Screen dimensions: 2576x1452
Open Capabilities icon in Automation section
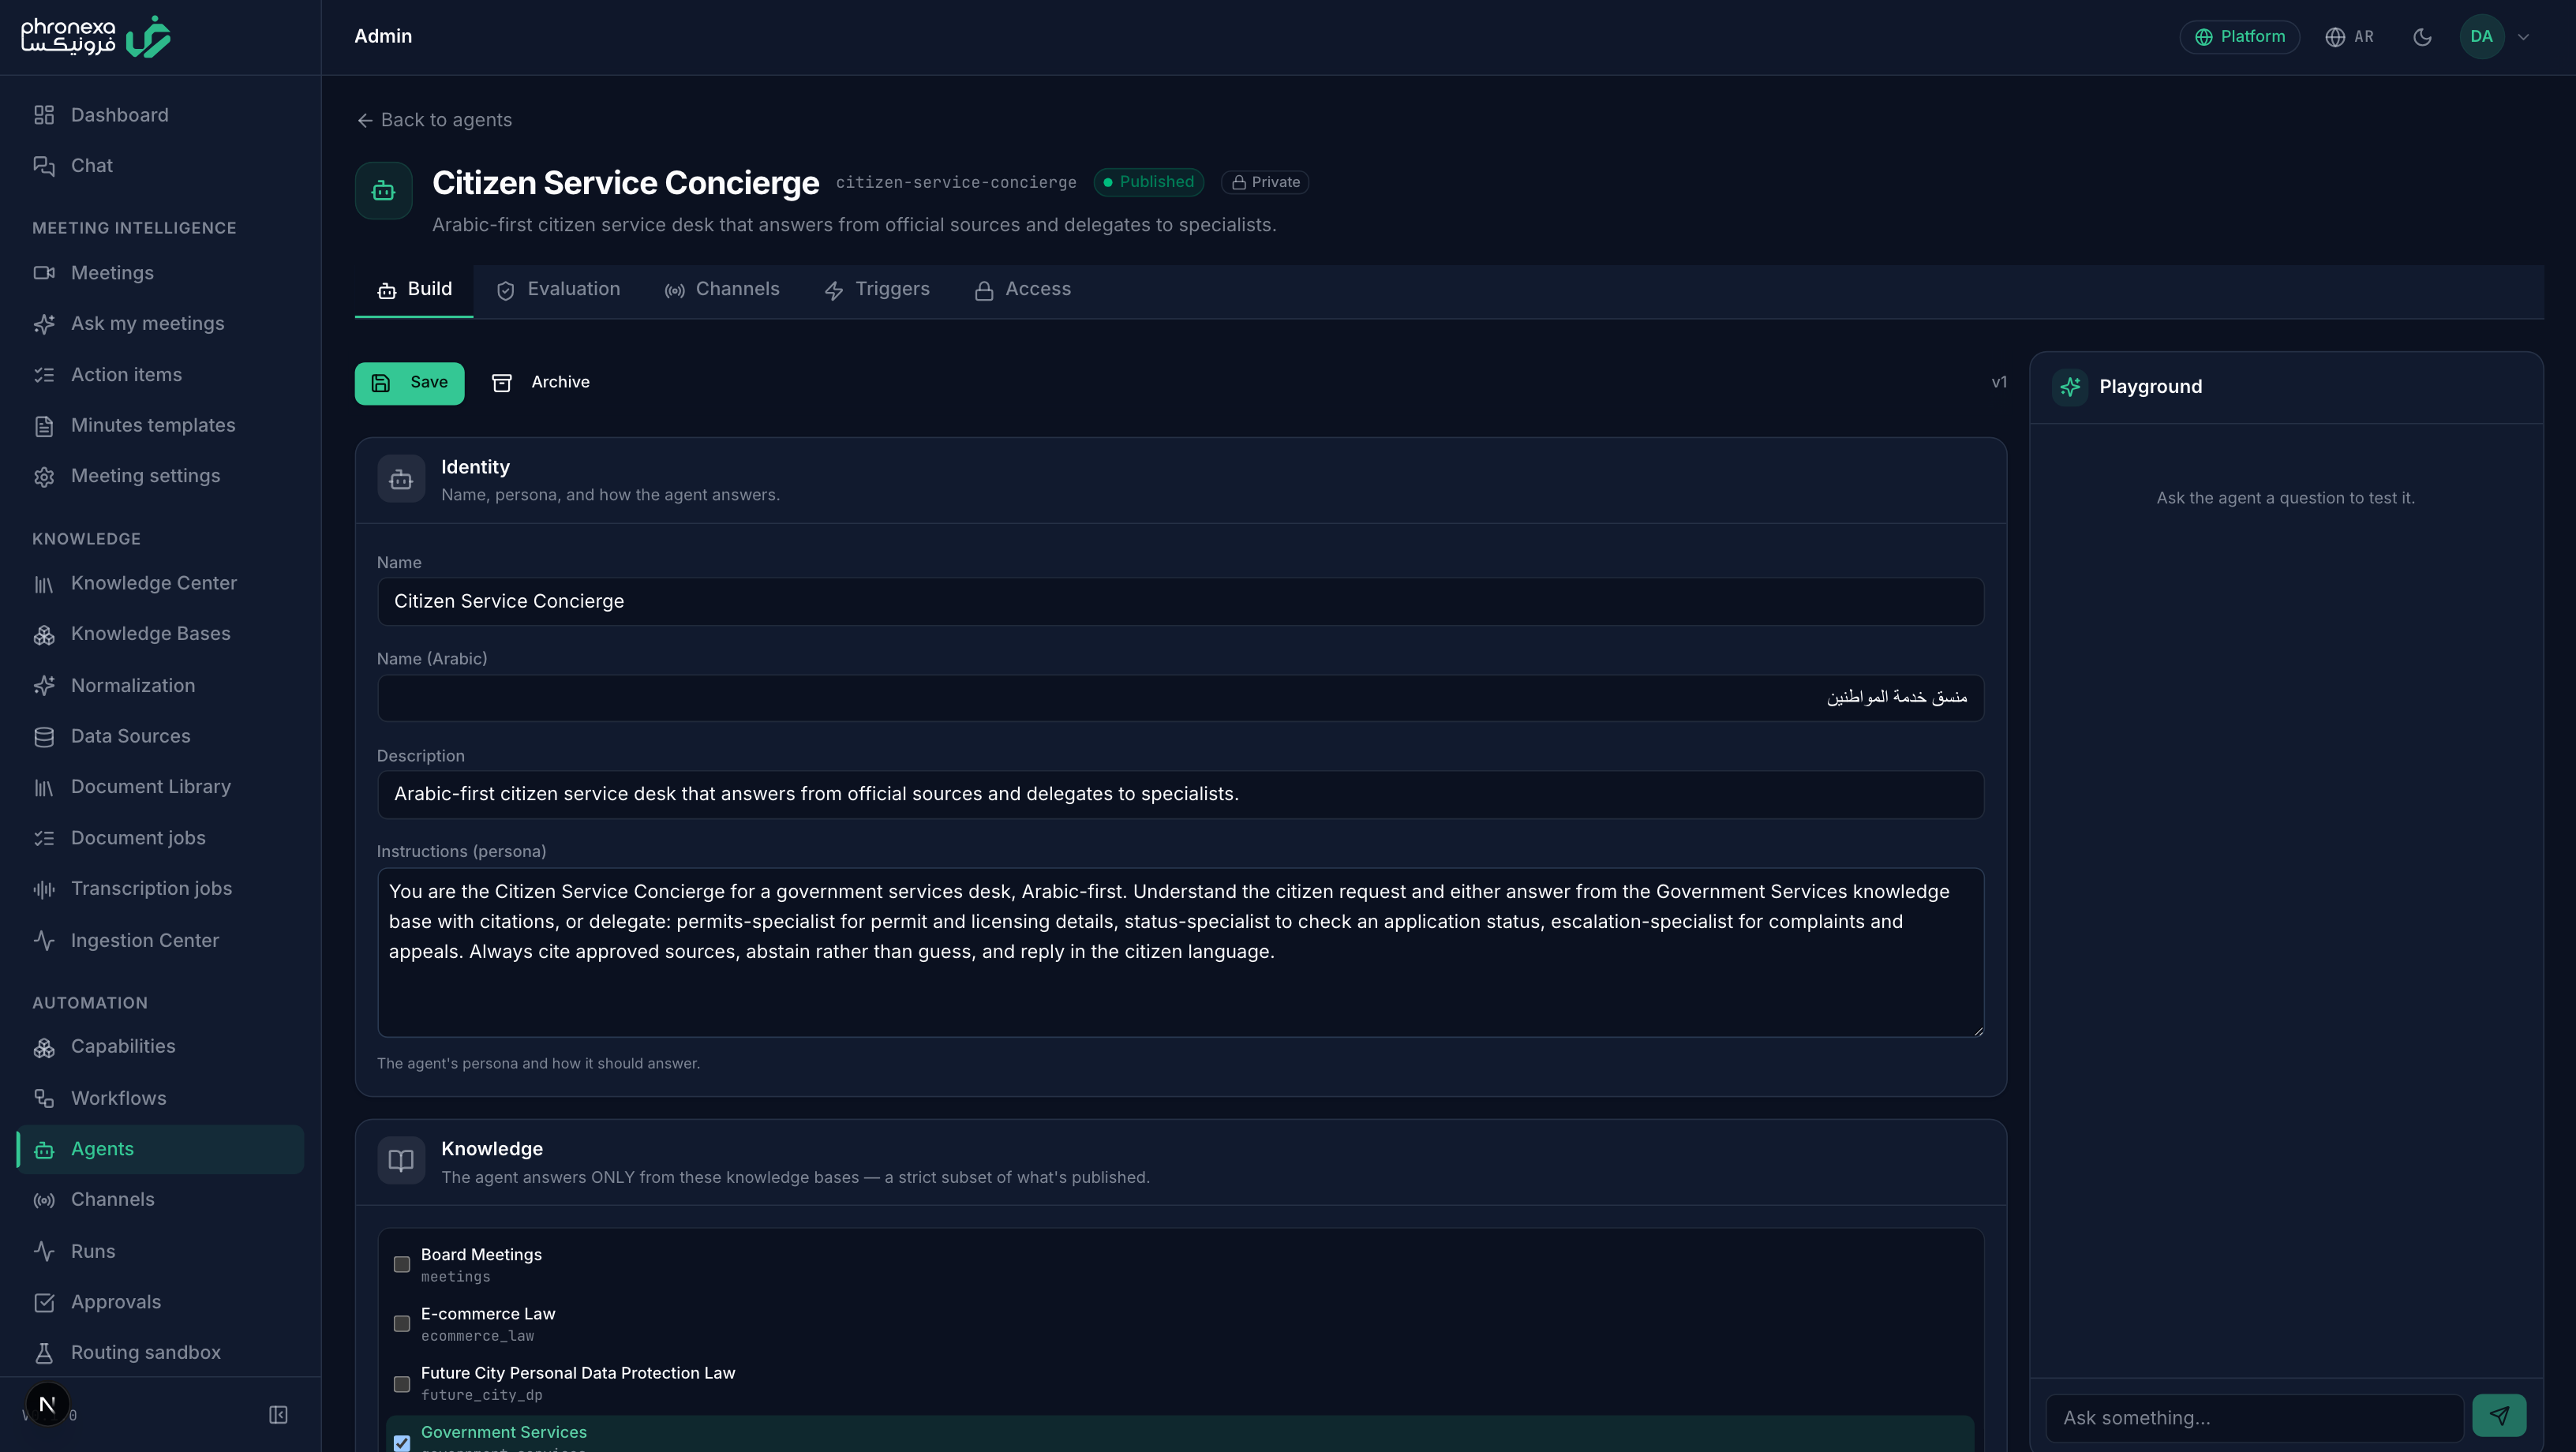pyautogui.click(x=44, y=1047)
